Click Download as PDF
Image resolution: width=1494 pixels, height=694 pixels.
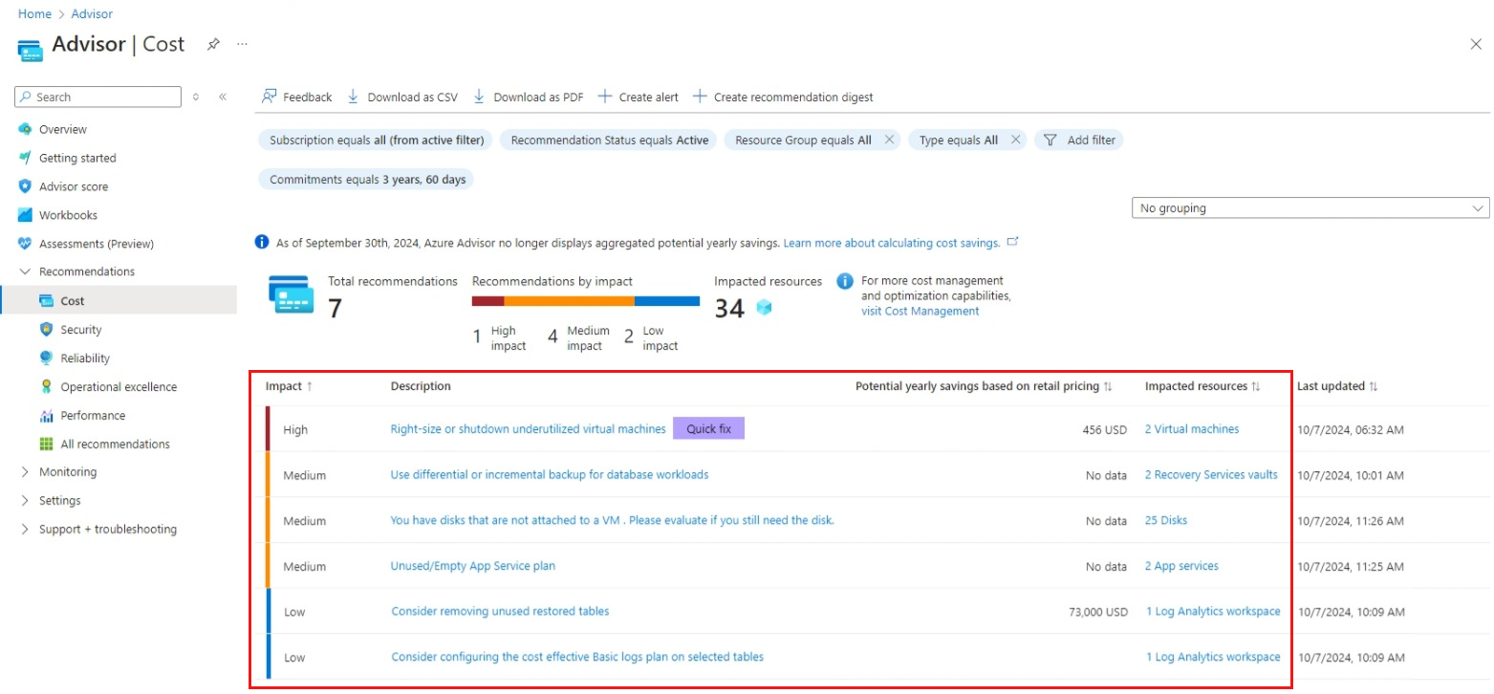click(x=528, y=97)
